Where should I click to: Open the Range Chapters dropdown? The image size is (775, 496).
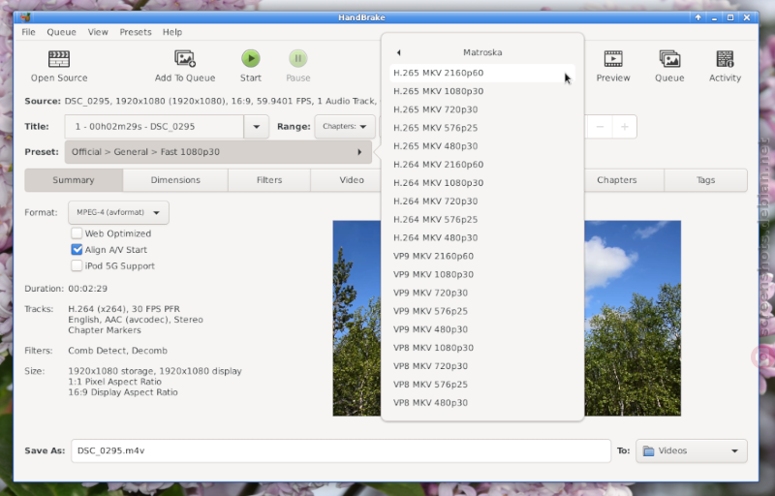pyautogui.click(x=345, y=127)
